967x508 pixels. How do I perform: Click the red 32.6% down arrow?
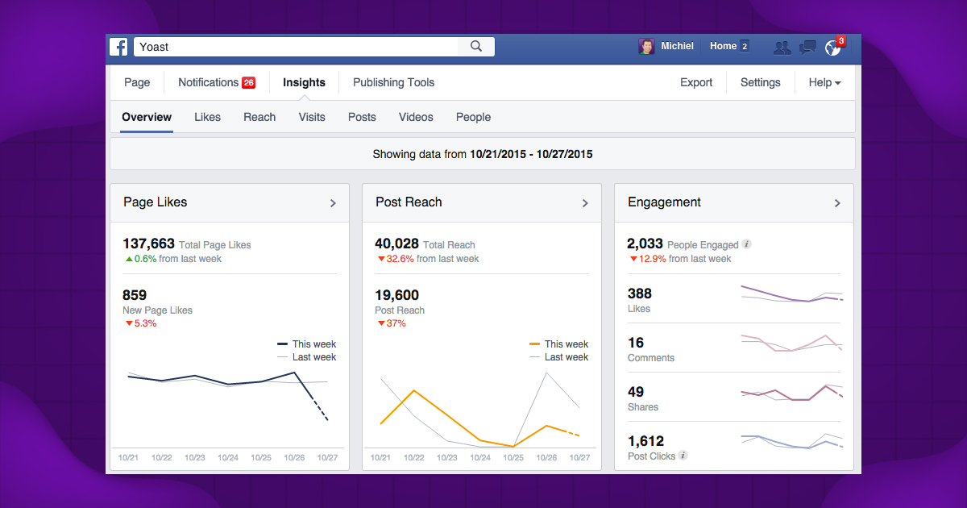click(381, 259)
